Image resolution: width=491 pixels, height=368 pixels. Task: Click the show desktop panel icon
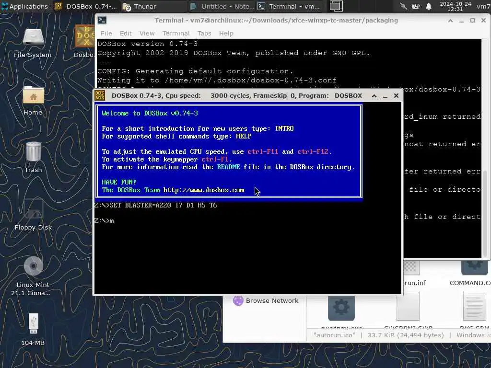click(x=336, y=6)
